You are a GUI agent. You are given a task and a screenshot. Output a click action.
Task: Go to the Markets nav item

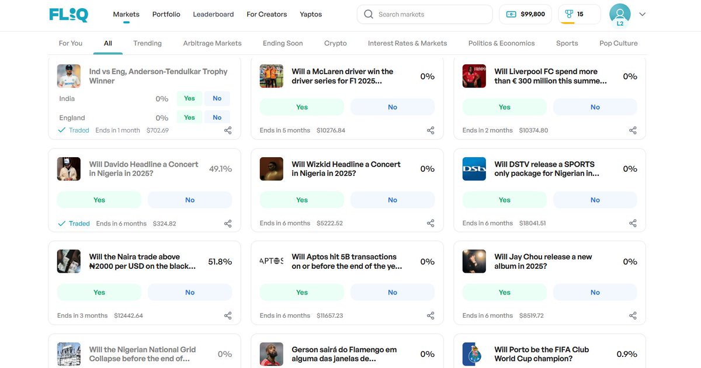pos(126,14)
